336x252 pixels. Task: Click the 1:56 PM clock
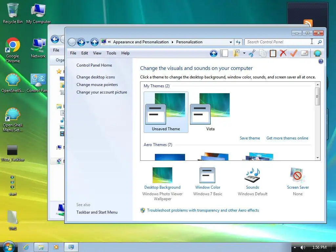point(319,247)
